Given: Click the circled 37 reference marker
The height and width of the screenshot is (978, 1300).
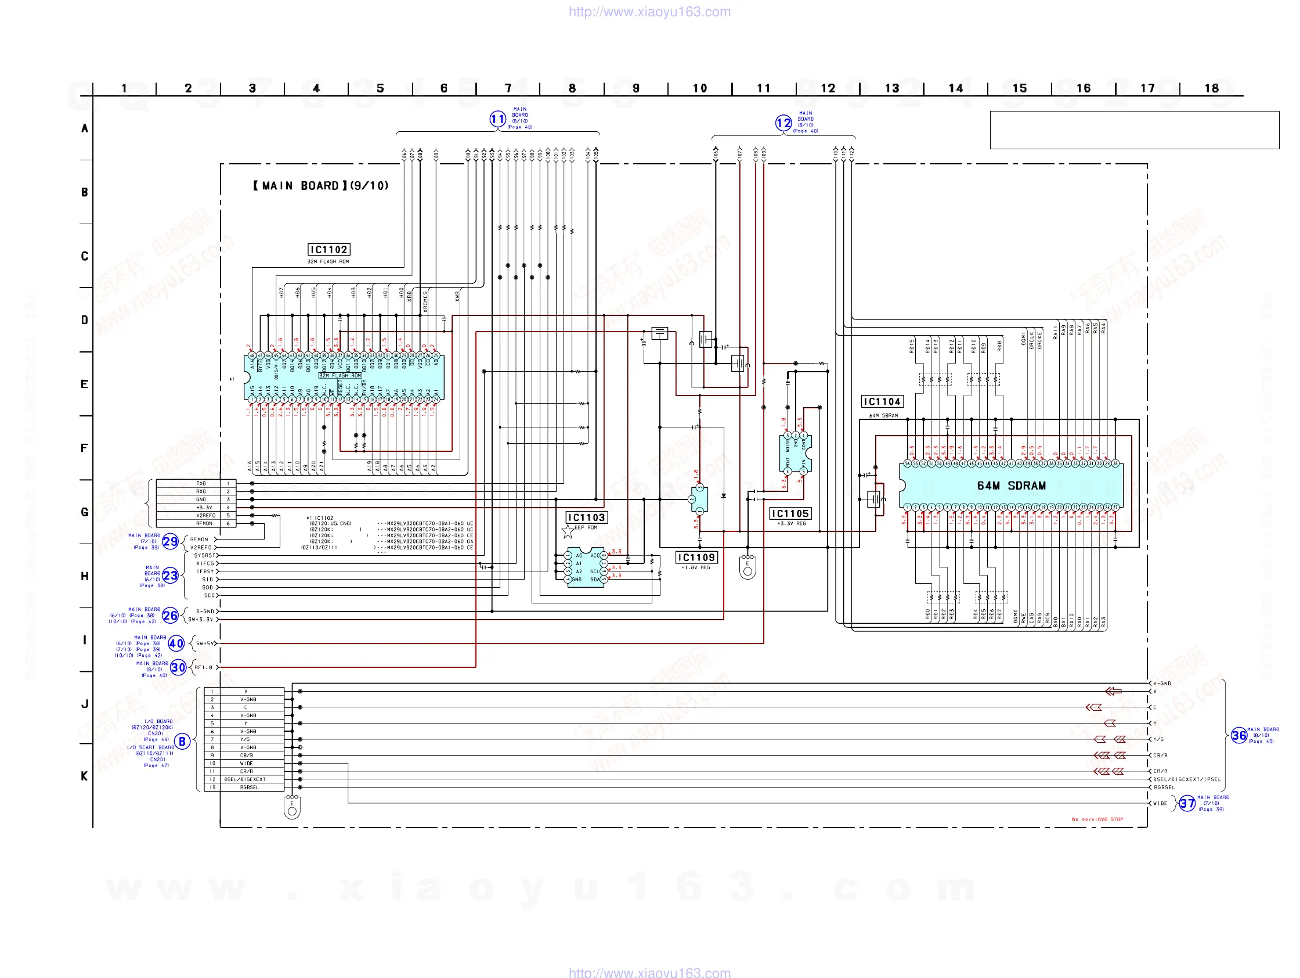Looking at the screenshot, I should coord(1187,803).
